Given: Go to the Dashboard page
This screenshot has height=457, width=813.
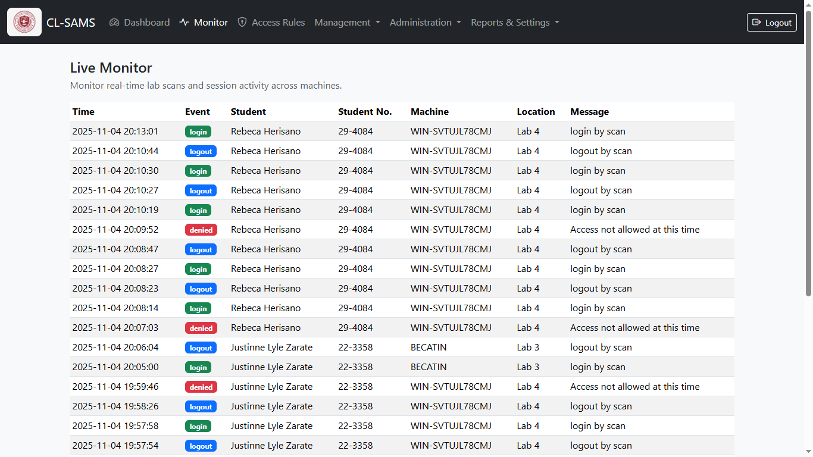Looking at the screenshot, I should point(146,23).
